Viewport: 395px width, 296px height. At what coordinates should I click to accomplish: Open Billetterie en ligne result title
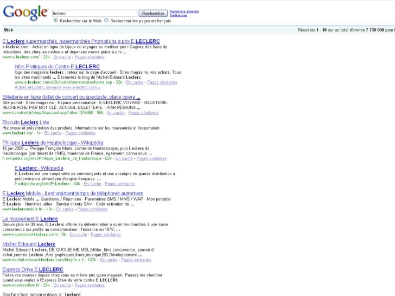coord(71,97)
